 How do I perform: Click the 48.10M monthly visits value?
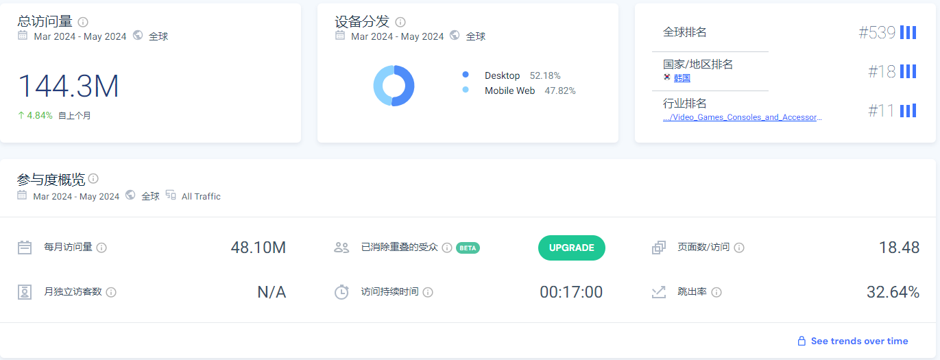click(x=258, y=248)
